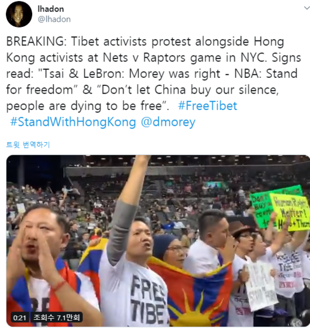This screenshot has height=331, width=310.
Task: Play the embedded protest video
Action: tap(158, 241)
